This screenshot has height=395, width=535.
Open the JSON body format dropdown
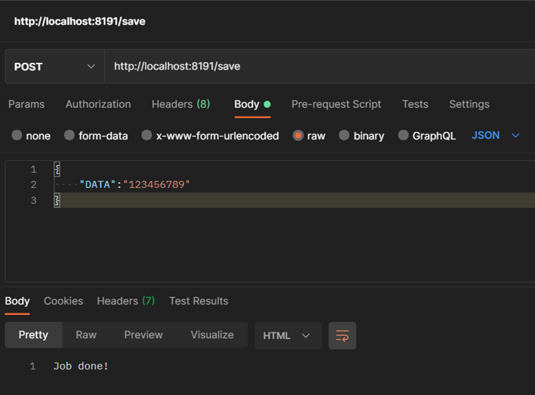pyautogui.click(x=493, y=135)
